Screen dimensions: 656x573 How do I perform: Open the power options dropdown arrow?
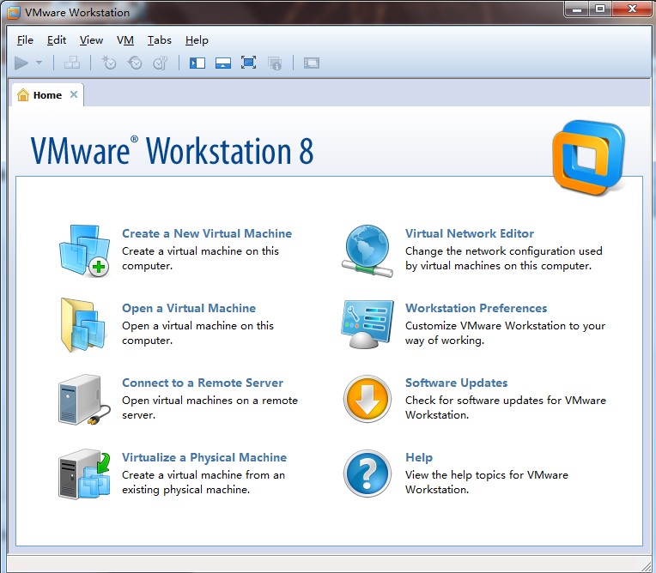pos(39,63)
